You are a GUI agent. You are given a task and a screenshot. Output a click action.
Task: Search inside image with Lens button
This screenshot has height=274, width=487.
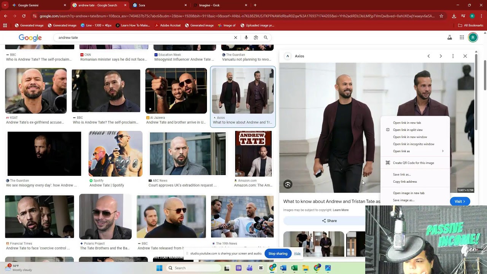click(288, 185)
